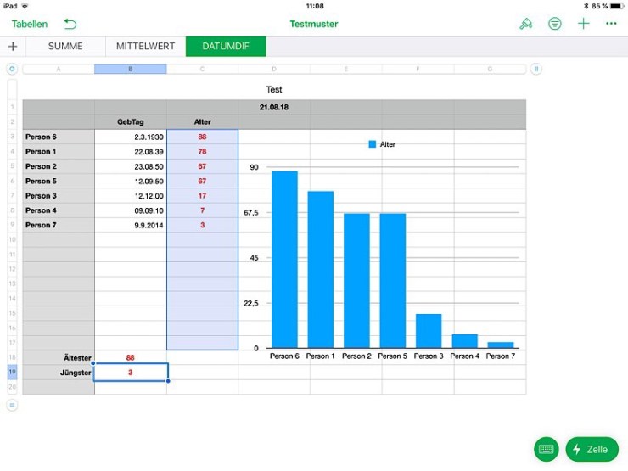Show the keyboard with green button
The image size is (628, 471).
[547, 449]
